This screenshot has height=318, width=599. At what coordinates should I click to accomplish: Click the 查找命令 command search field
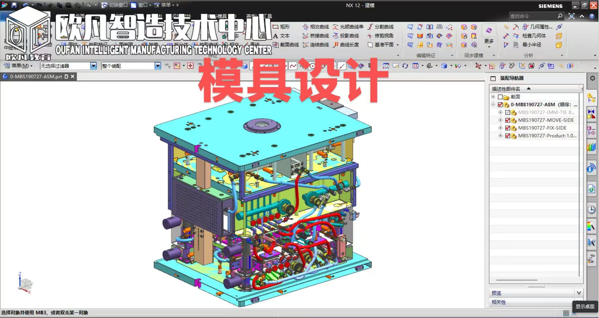(x=532, y=16)
